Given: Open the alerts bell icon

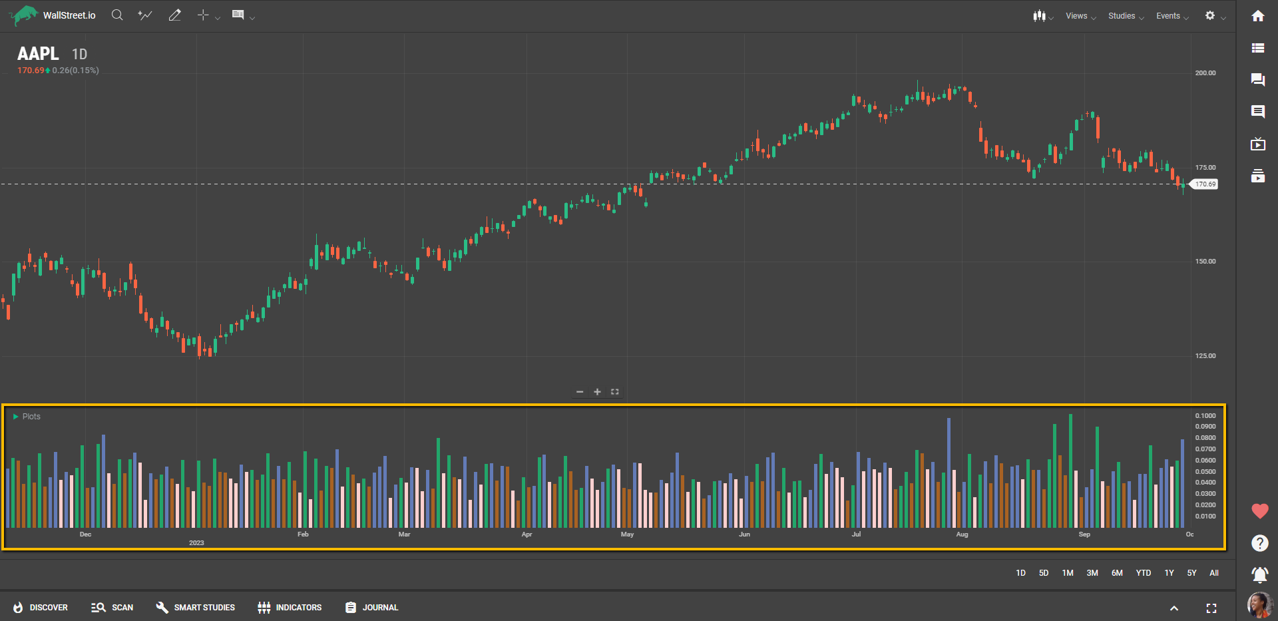Looking at the screenshot, I should (x=1259, y=574).
